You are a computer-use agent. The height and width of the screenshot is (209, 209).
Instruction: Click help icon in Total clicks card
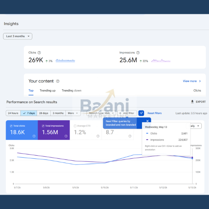[34, 136]
